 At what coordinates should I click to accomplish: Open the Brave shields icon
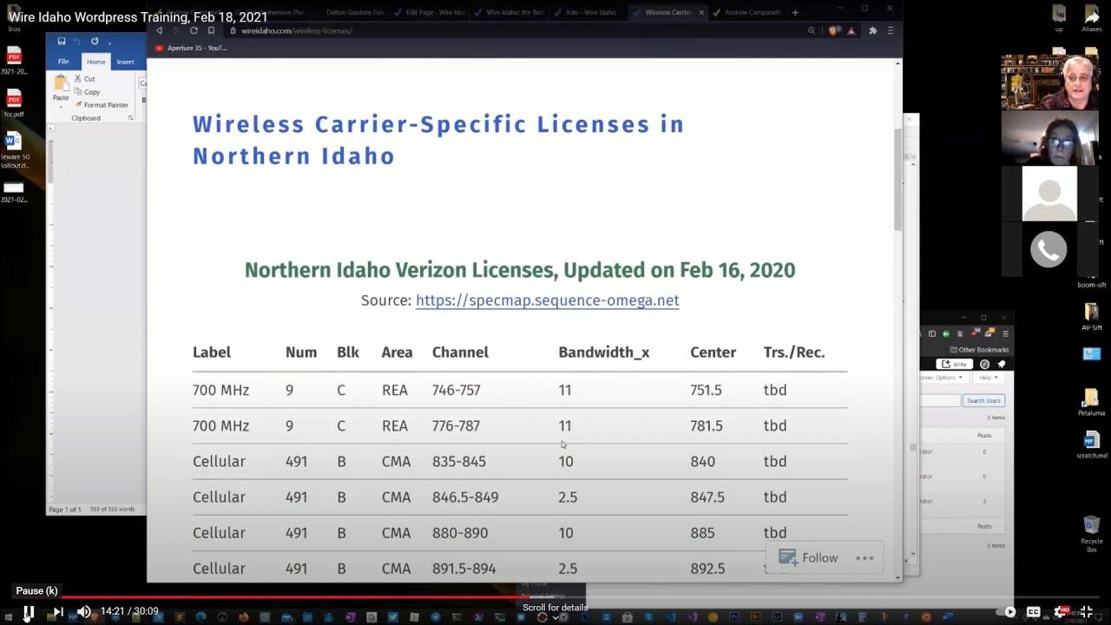[x=834, y=30]
